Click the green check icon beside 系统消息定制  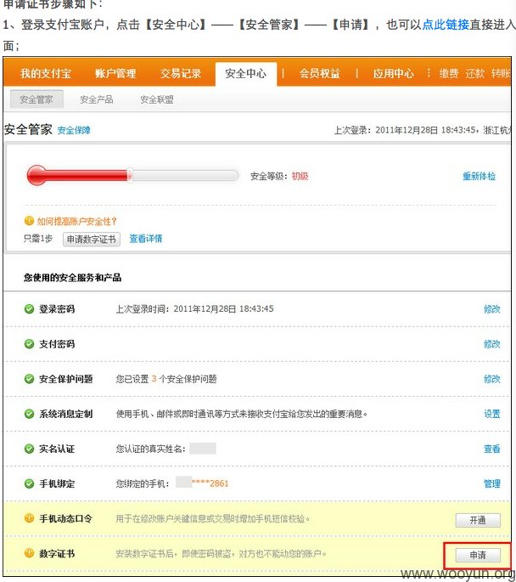(29, 414)
